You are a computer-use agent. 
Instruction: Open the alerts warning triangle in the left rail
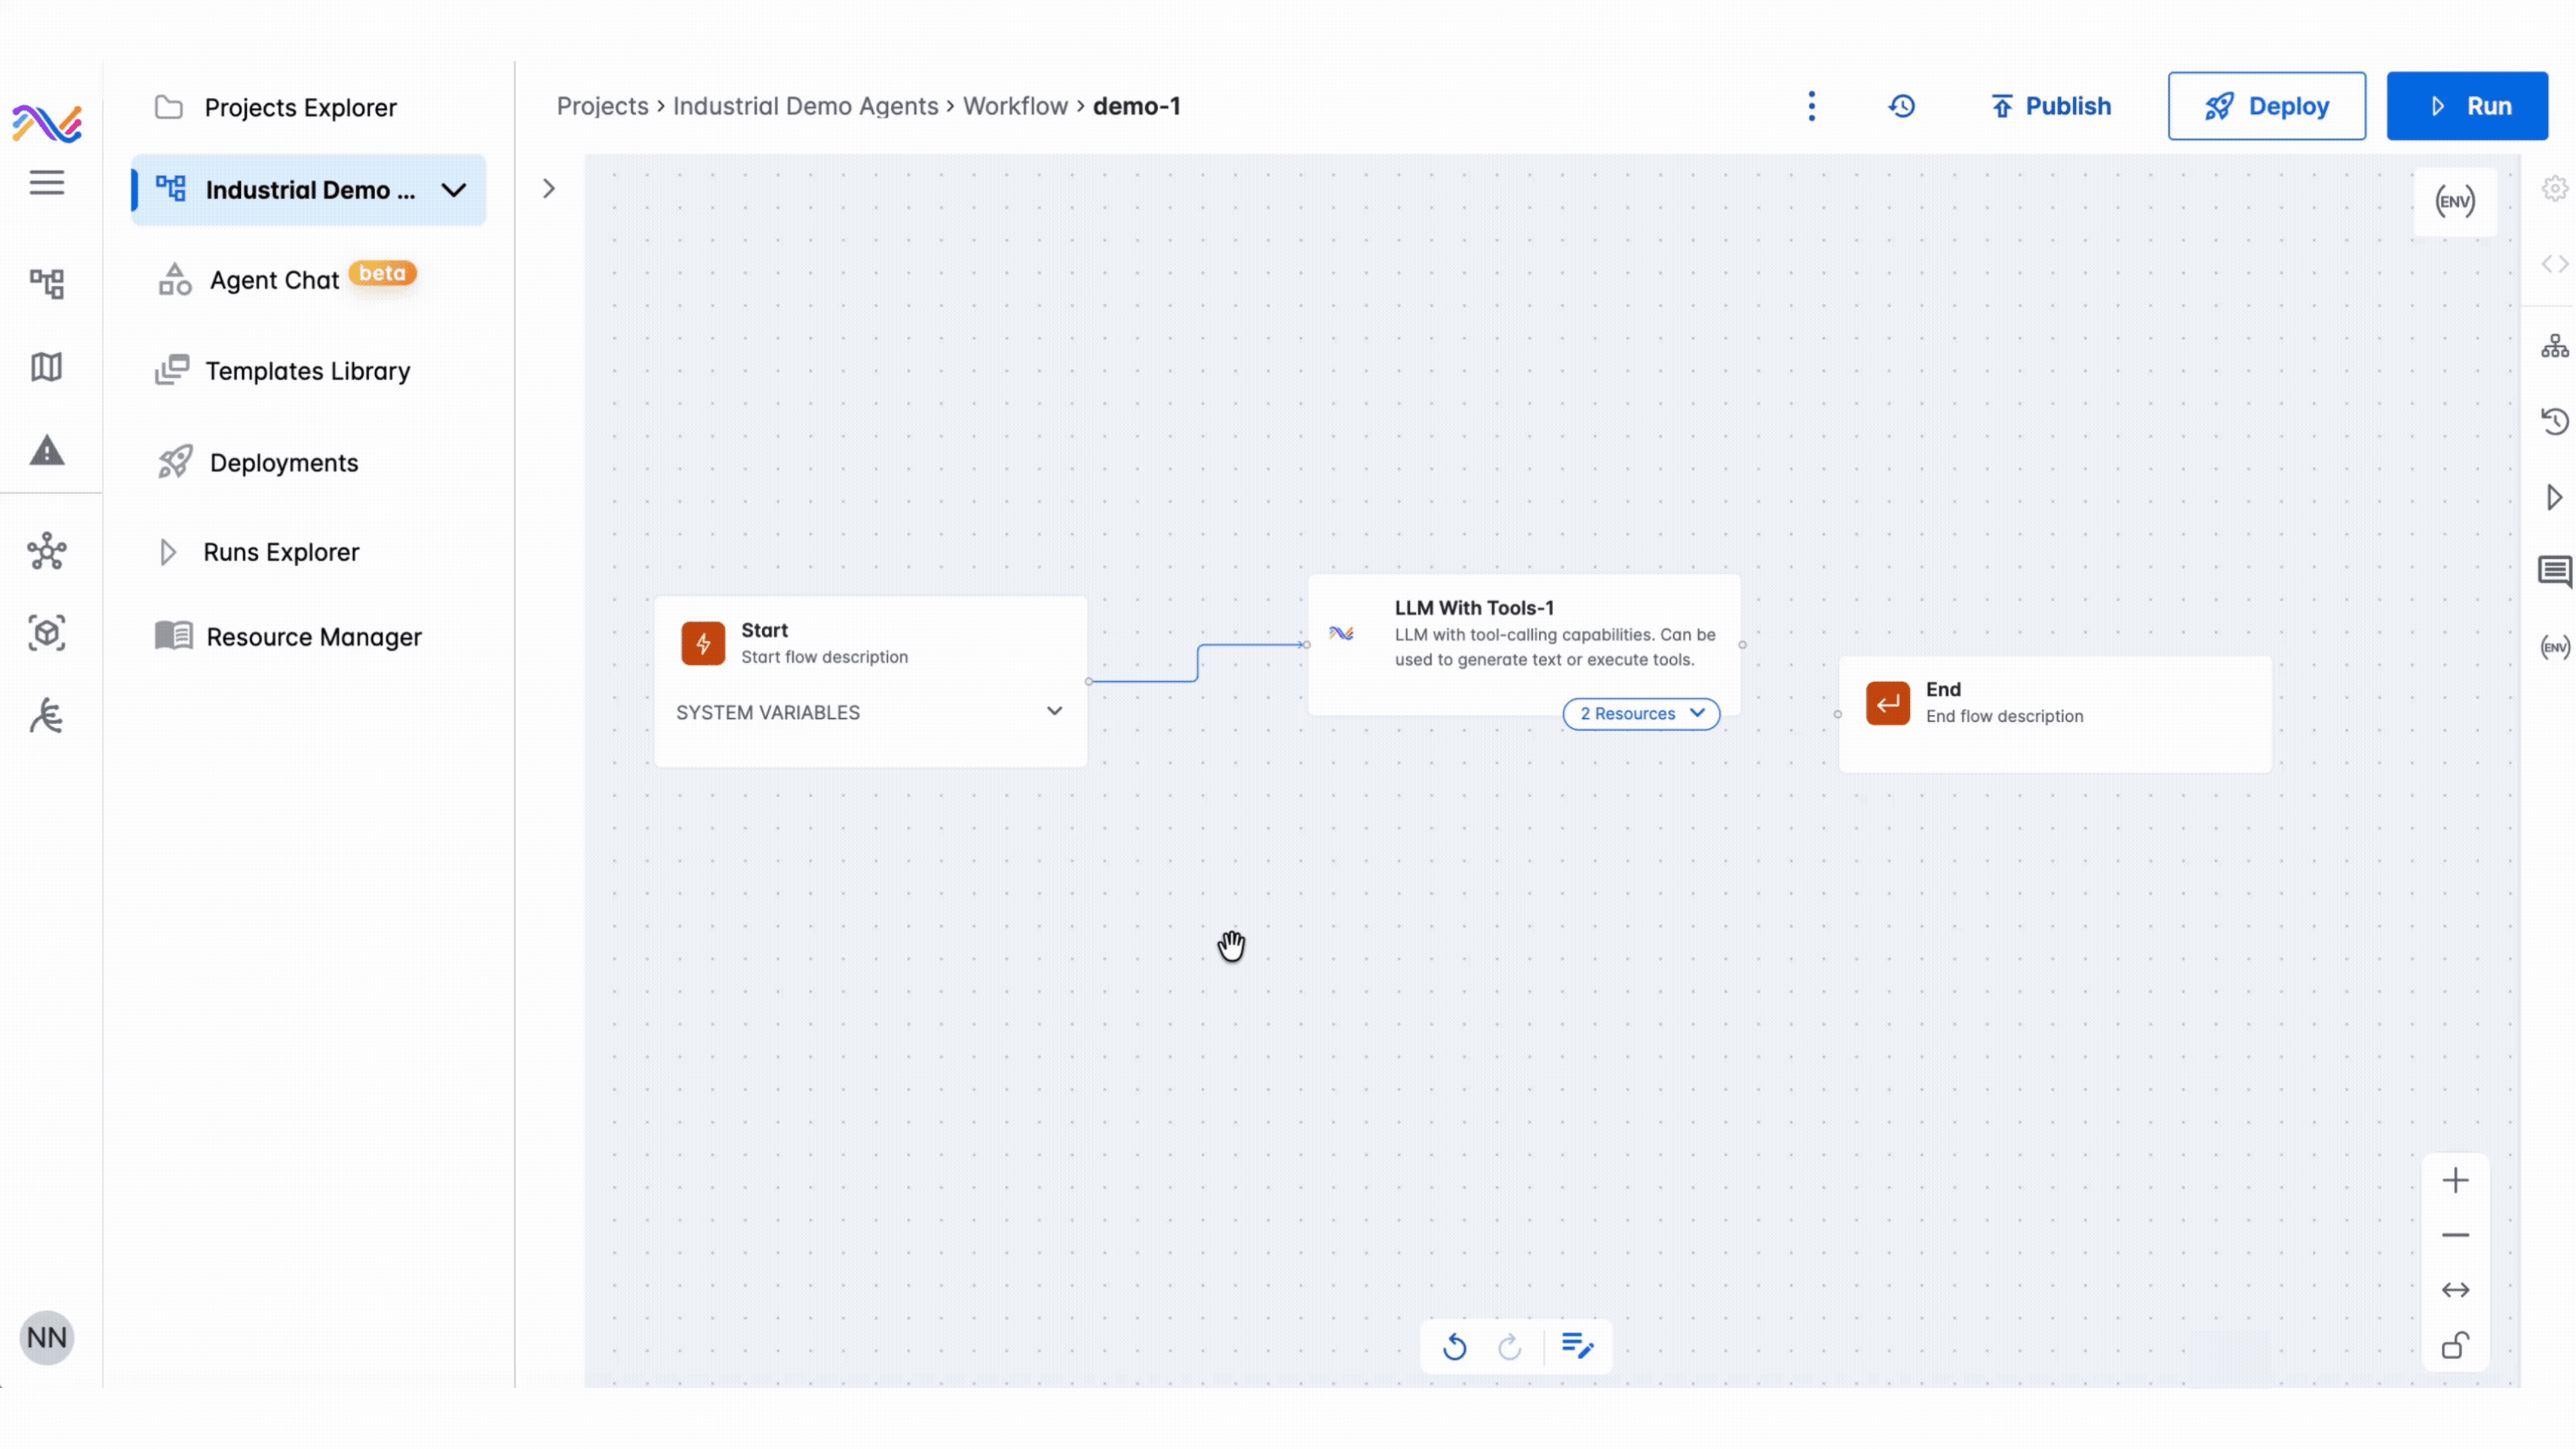(47, 452)
